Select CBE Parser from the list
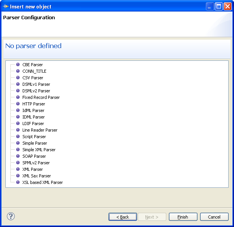Viewport: 234px width, 227px height. [33, 65]
